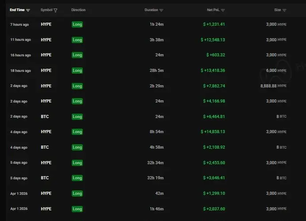Viewport: 306px width, 221px height.
Task: Click the 8 BTC size in the 4h 58m row
Action: click(x=281, y=147)
